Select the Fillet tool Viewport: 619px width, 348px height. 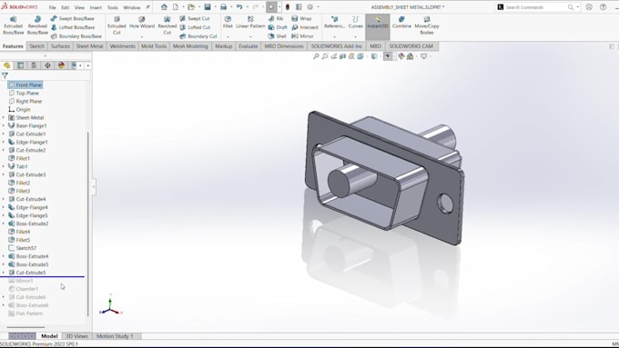pyautogui.click(x=228, y=23)
